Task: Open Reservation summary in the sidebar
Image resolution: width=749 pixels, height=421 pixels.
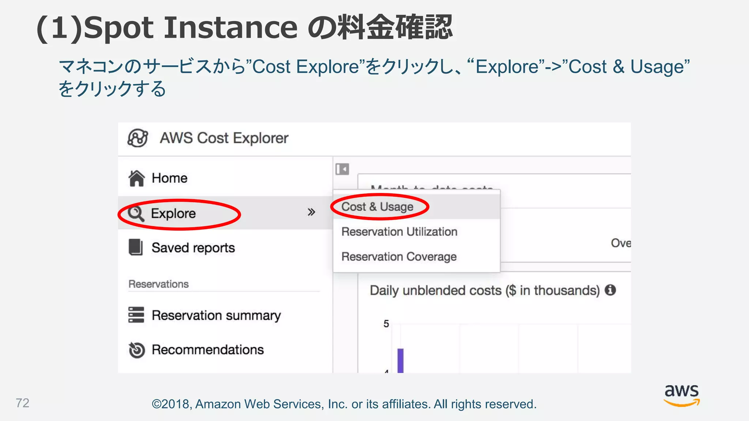Action: coord(225,315)
